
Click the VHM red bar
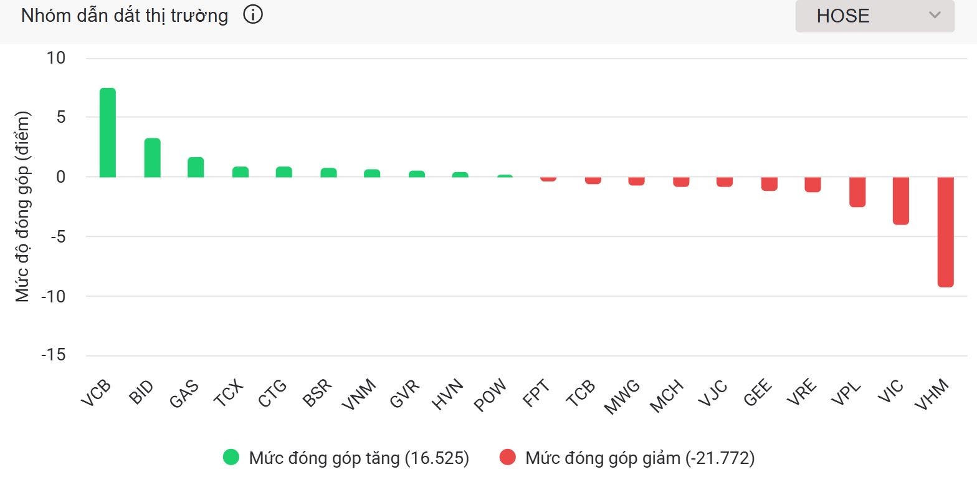[945, 231]
